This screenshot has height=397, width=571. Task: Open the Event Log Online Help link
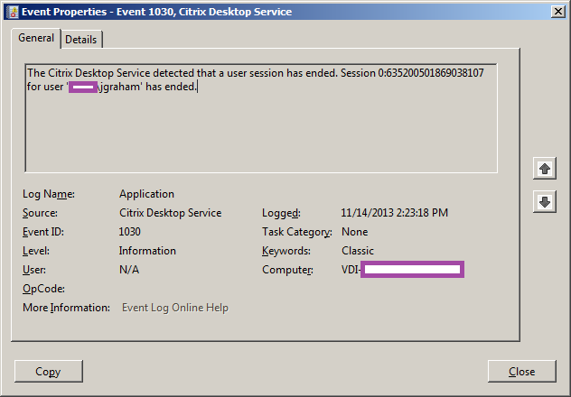[175, 308]
